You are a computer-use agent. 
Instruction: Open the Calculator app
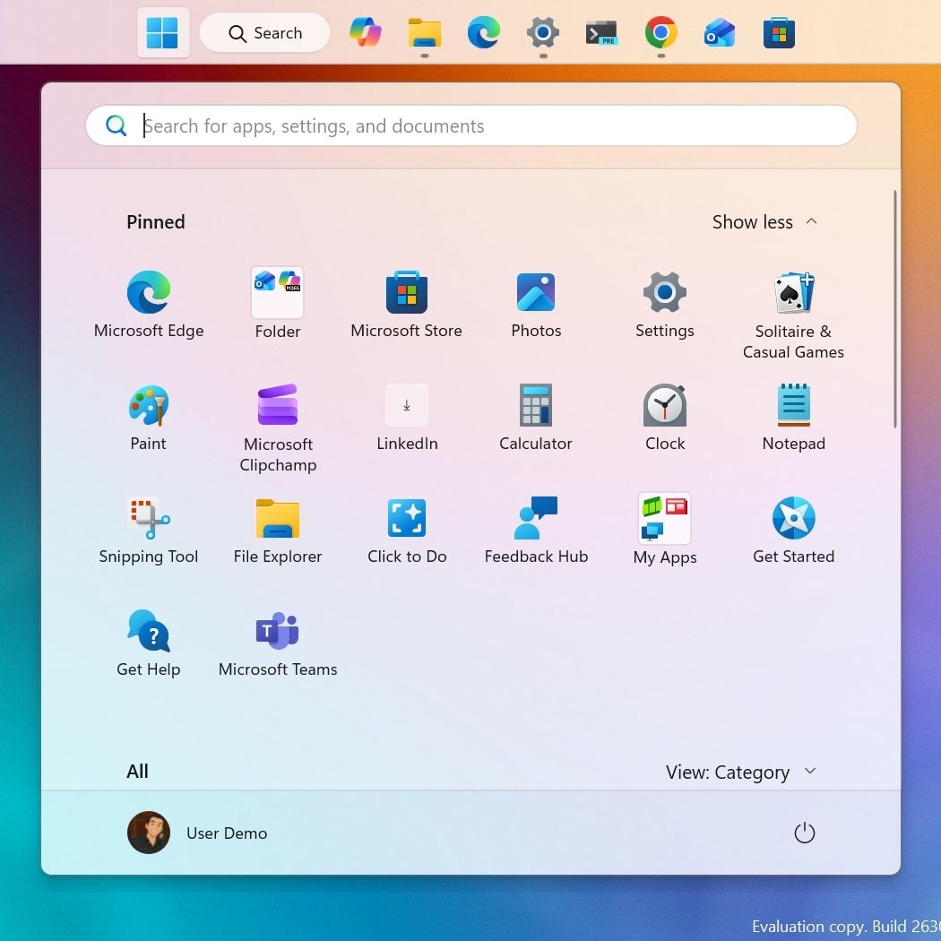(535, 418)
